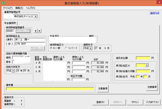The height and width of the screenshot is (109, 162).
Task: Click the 従前の改定月 year field 26
Action: [18, 71]
